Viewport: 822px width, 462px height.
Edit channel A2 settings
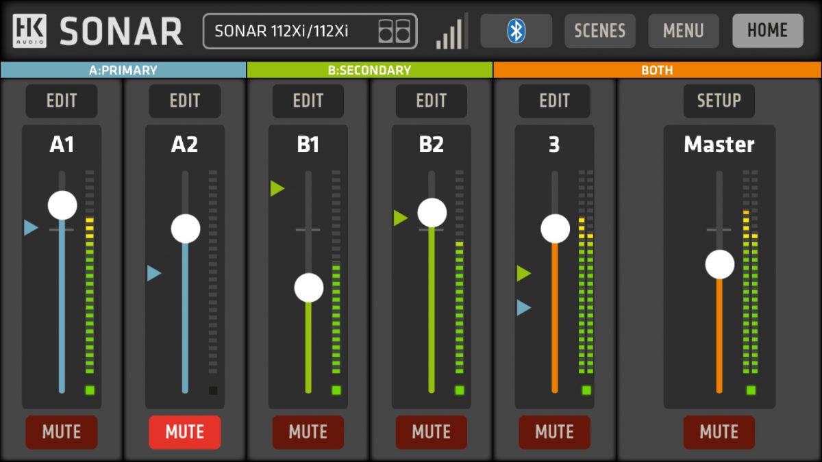pyautogui.click(x=185, y=101)
